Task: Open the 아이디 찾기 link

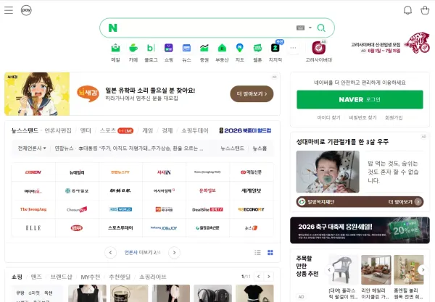Action: (328, 118)
